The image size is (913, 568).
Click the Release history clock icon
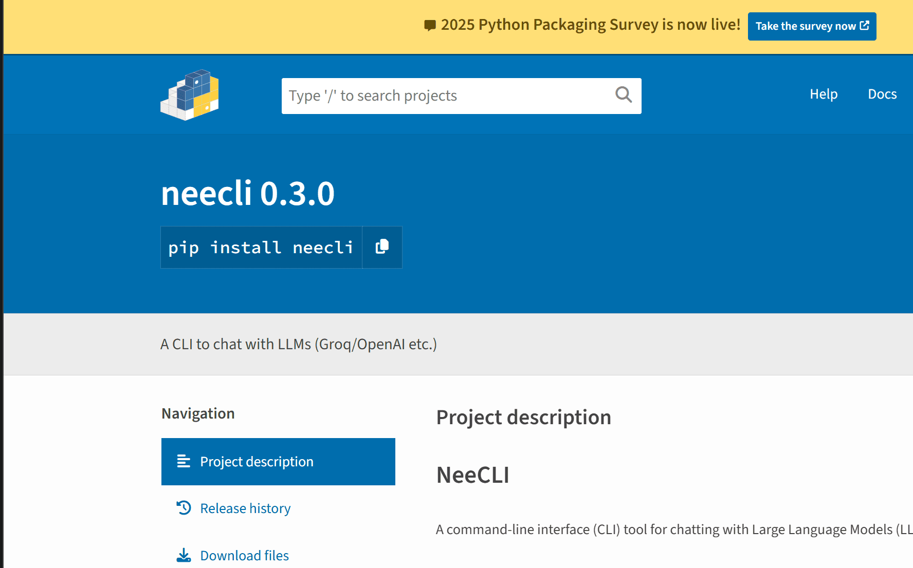click(x=184, y=508)
